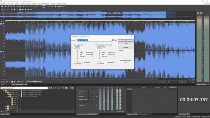This screenshot has width=210, height=118.
Task: Start preview with the Explorer play button
Action: click(63, 88)
